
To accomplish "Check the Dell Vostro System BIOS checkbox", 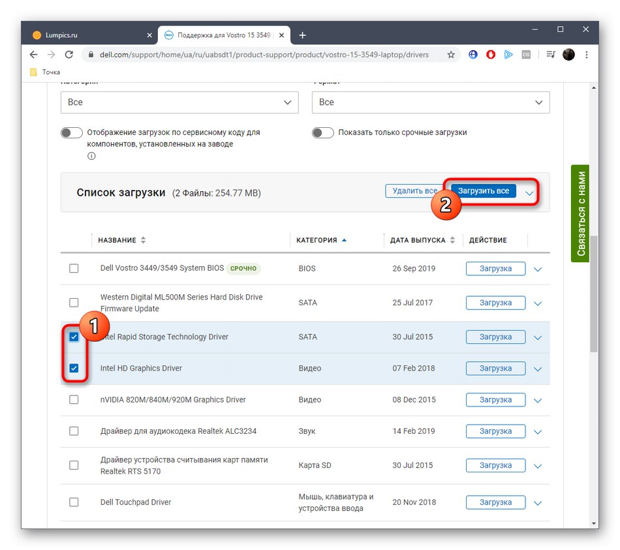I will click(x=74, y=269).
